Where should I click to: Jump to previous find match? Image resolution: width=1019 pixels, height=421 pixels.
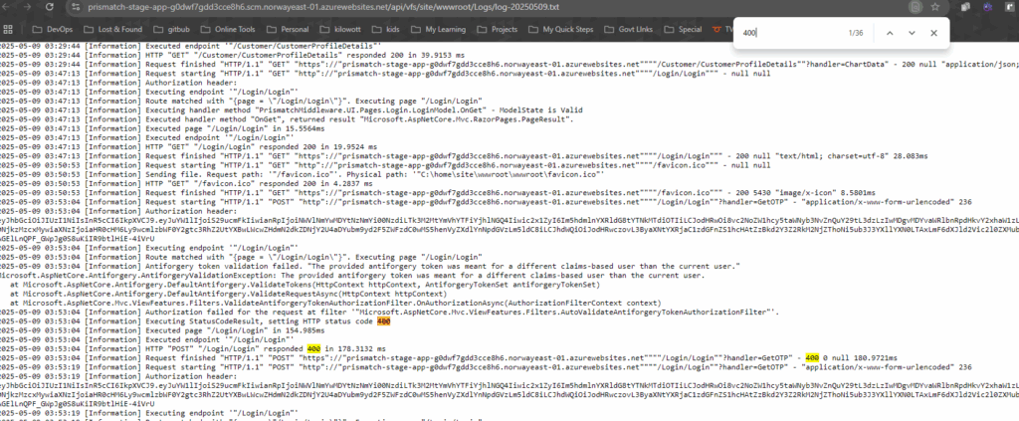coord(890,33)
